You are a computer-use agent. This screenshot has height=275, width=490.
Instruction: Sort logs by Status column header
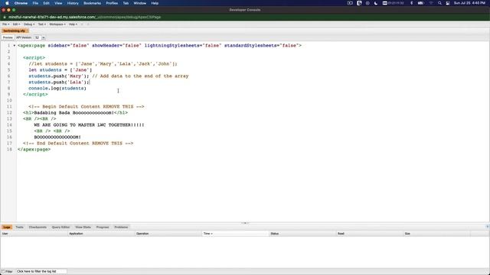tap(303, 234)
